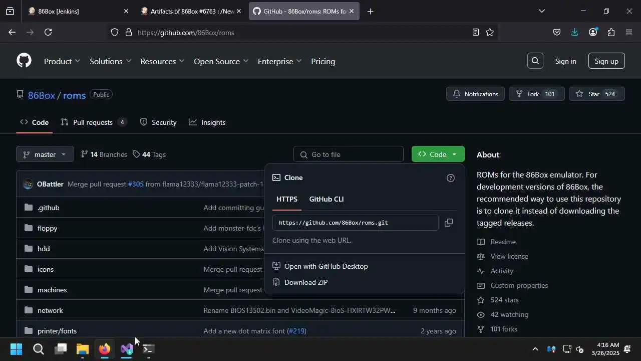Open the GitHub search magnifier

(535, 61)
